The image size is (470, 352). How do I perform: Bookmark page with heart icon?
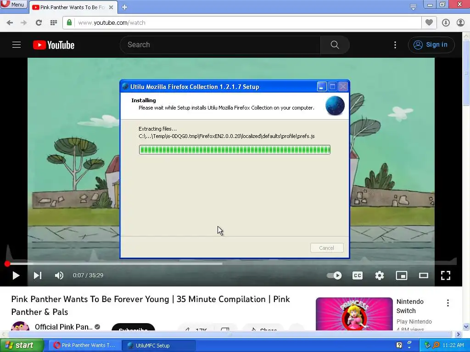click(x=429, y=22)
